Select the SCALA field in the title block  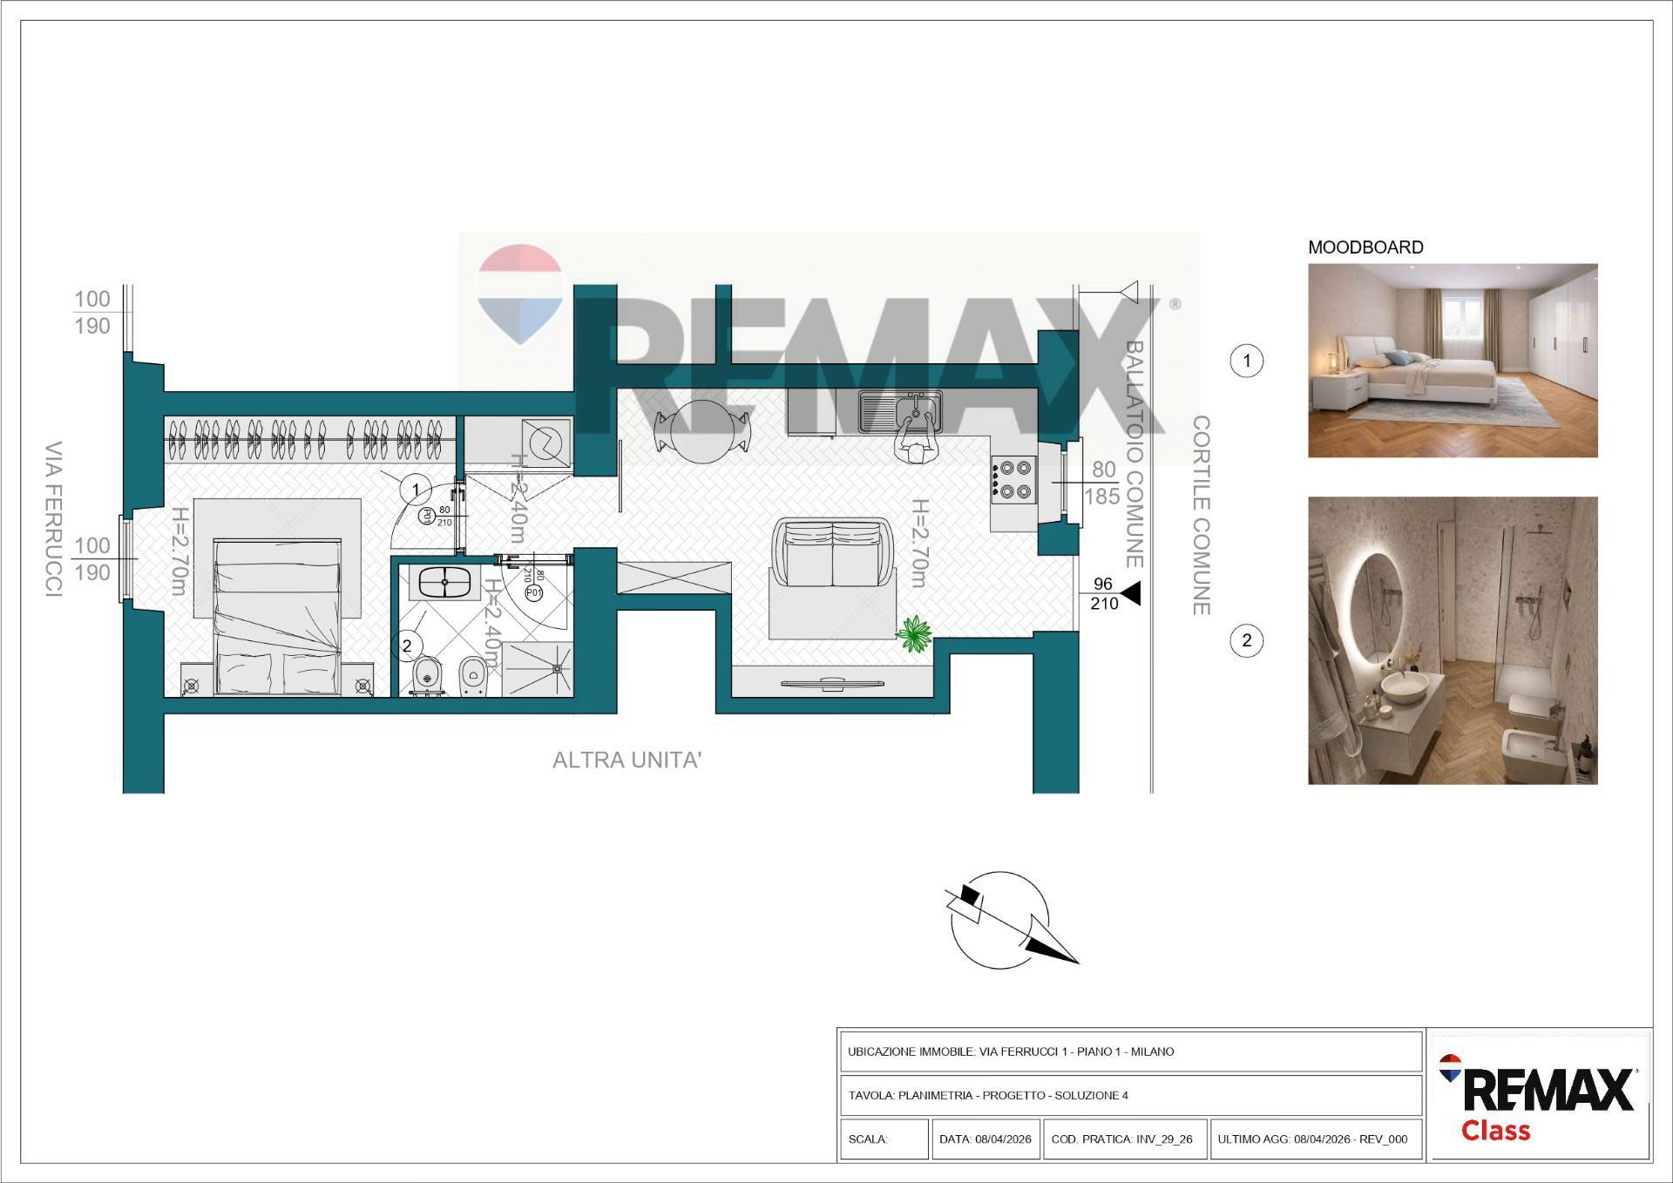(884, 1139)
